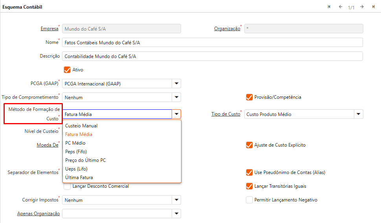Choose Peps (Fifo) costing method
Screen dimensions: 381x223
pyautogui.click(x=76, y=152)
